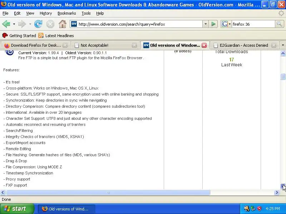Viewport: 286px width, 214px height.
Task: Click the Windows Start button
Action: pos(17,209)
